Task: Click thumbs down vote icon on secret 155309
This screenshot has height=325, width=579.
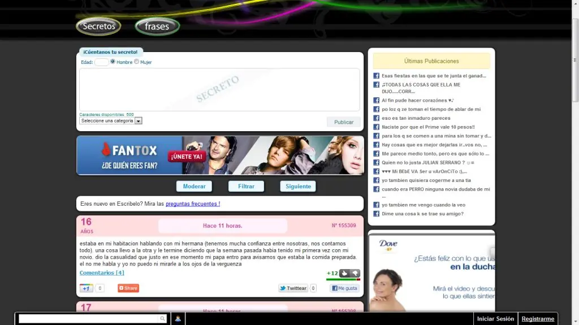Action: pos(355,274)
